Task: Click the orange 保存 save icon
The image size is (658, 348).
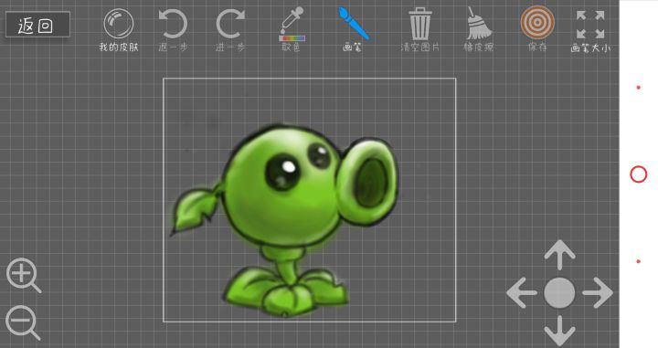Action: (537, 23)
